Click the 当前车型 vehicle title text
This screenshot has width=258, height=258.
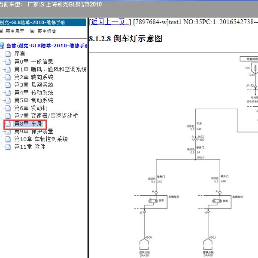pyautogui.click(x=50, y=4)
